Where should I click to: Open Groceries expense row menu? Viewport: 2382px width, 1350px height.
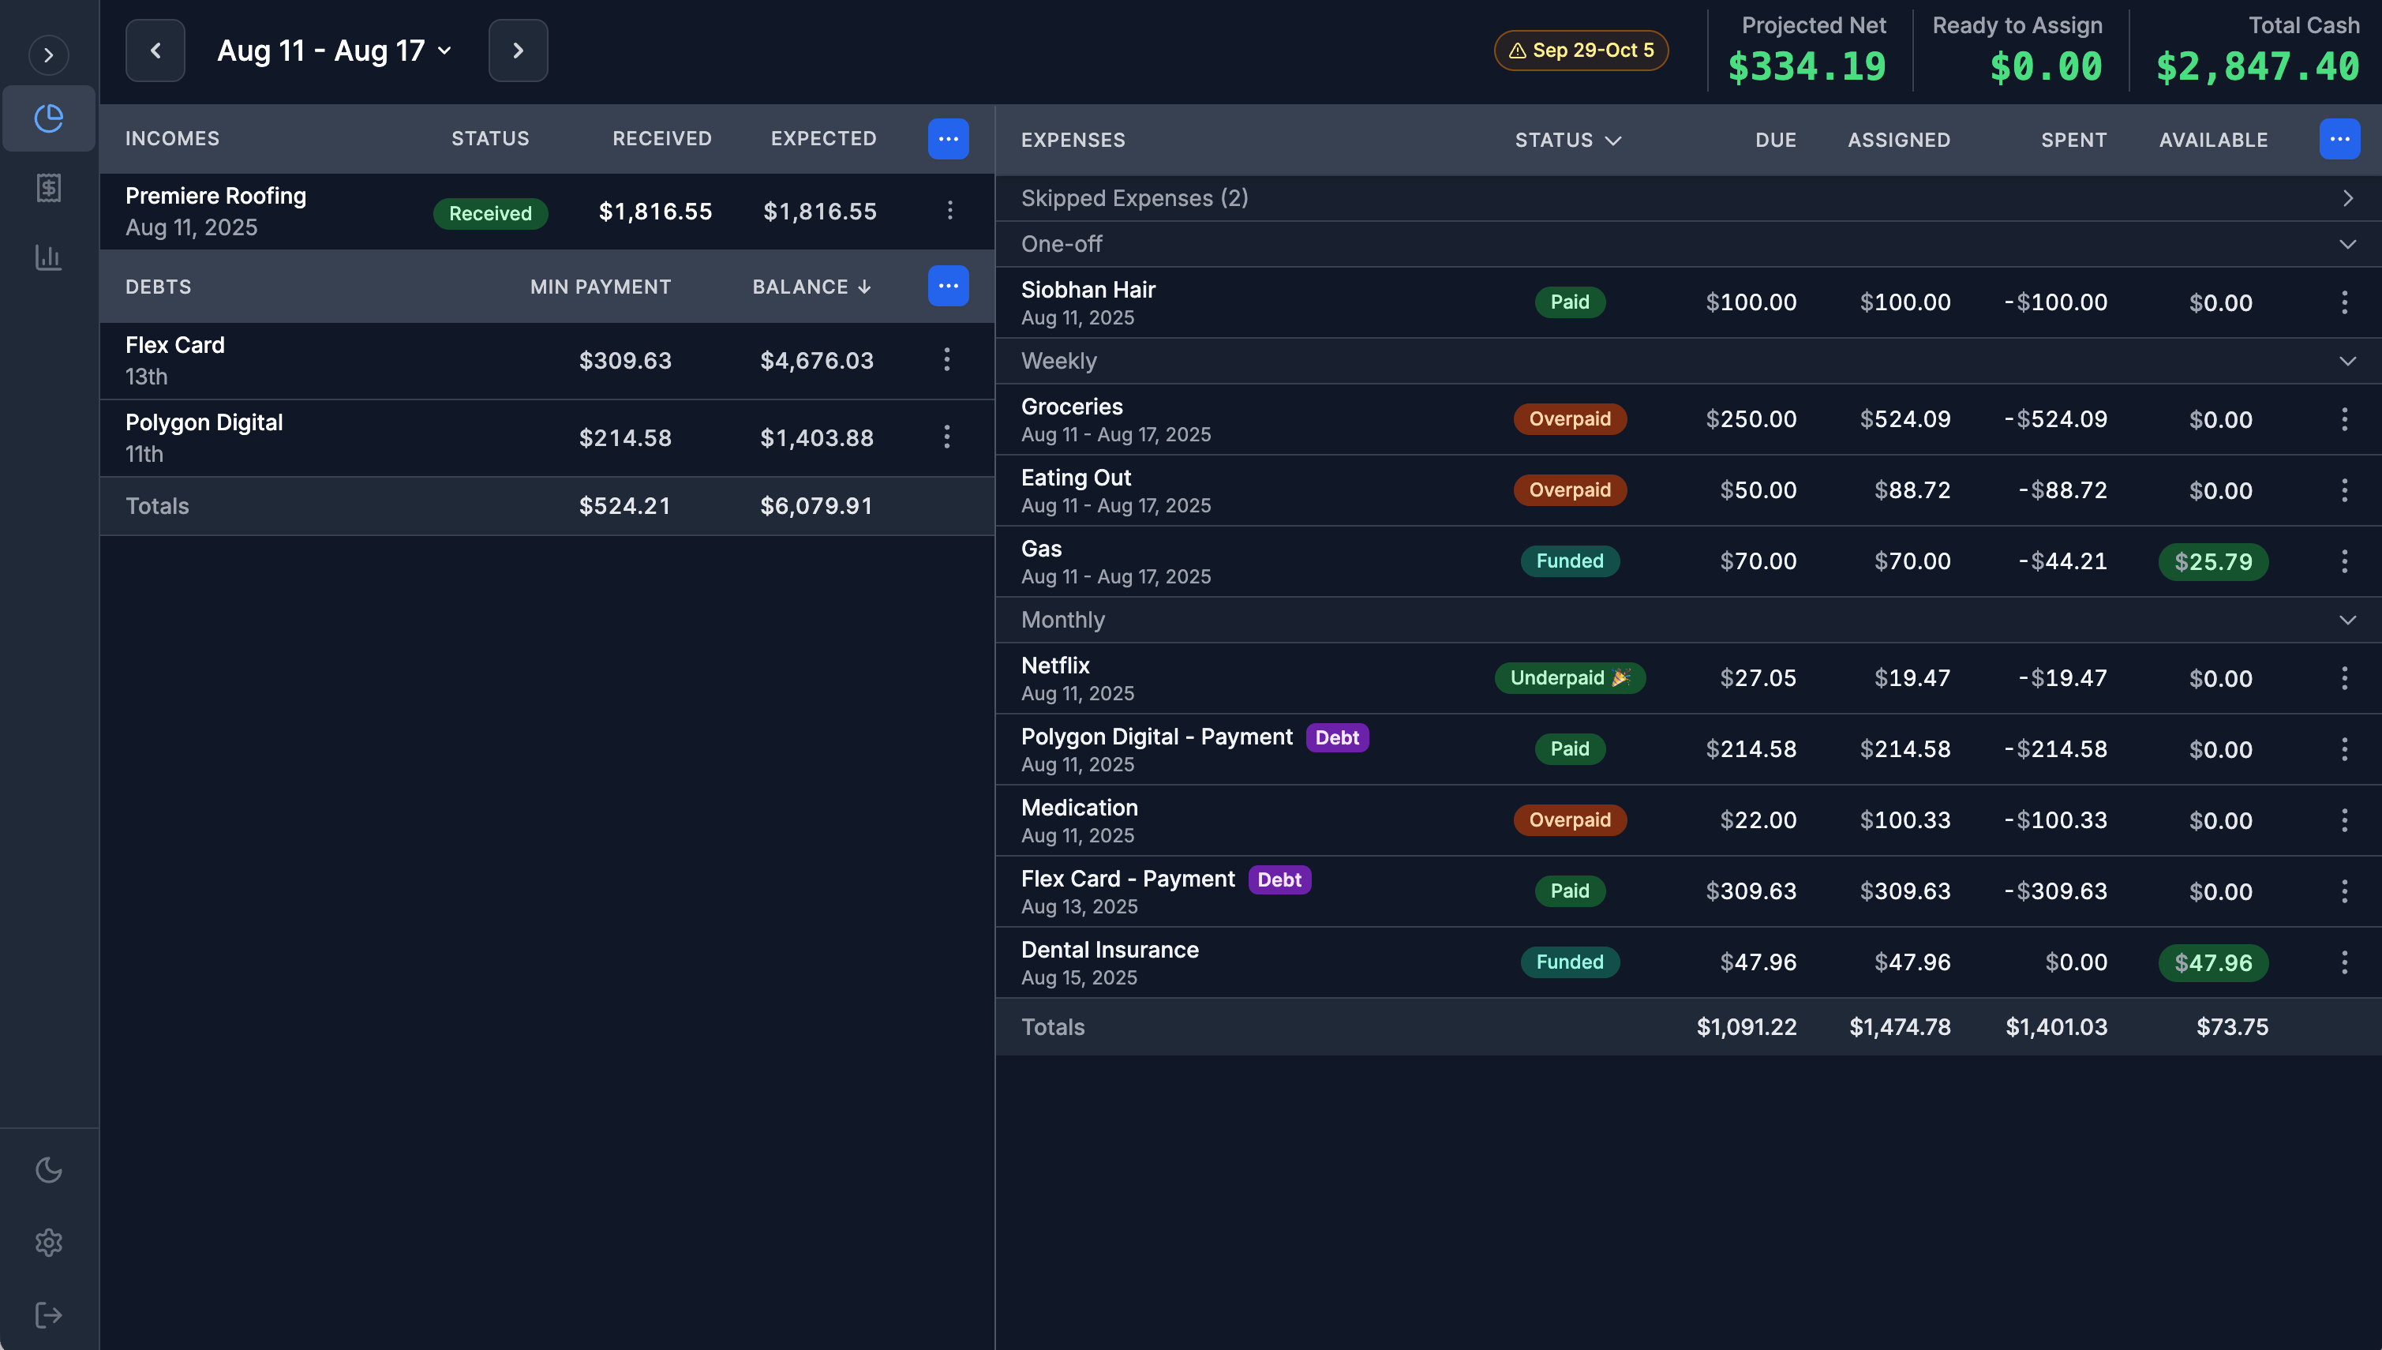(x=2344, y=419)
